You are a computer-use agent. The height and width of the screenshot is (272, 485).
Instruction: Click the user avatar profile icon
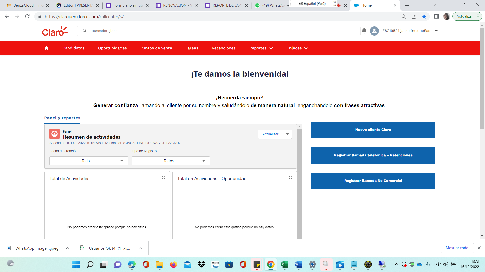point(374,31)
